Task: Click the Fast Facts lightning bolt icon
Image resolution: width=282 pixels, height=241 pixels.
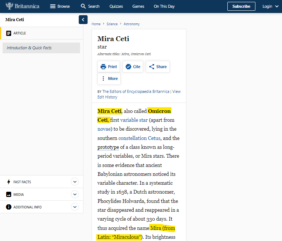Action: click(8, 182)
